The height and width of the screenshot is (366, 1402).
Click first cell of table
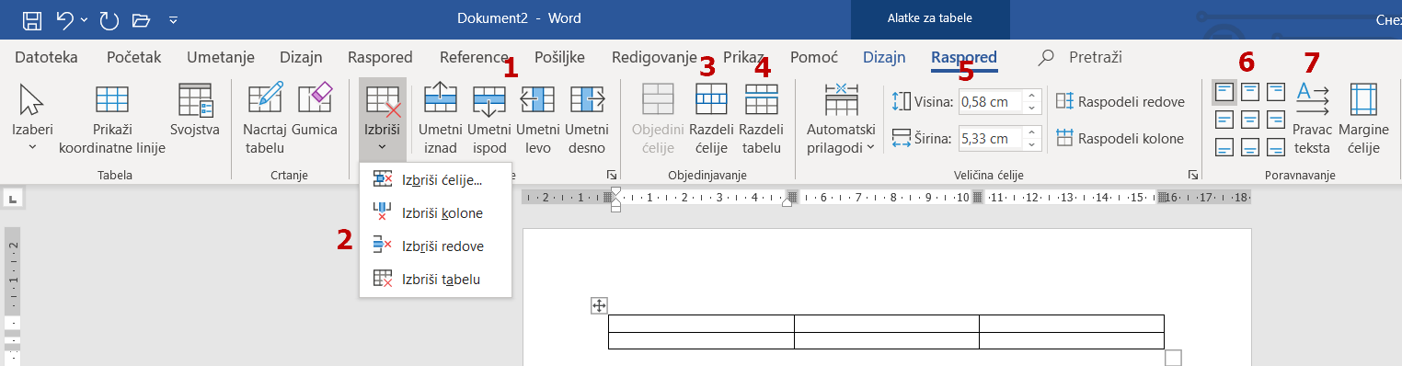[701, 323]
